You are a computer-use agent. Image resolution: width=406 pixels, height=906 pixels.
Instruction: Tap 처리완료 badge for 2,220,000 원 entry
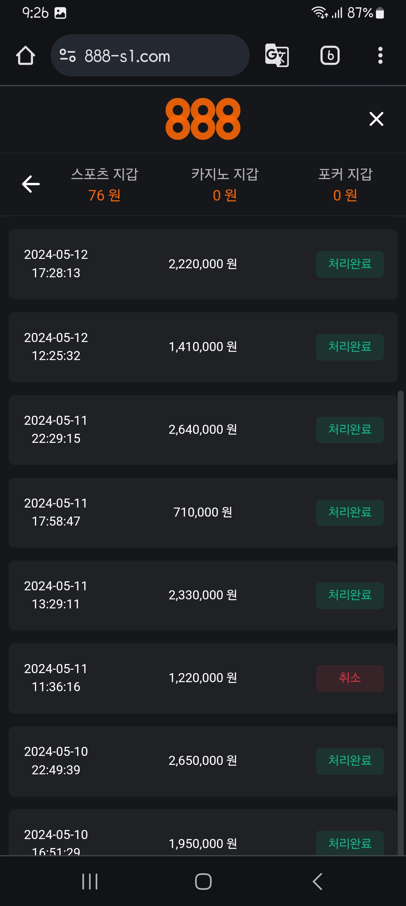coord(350,264)
